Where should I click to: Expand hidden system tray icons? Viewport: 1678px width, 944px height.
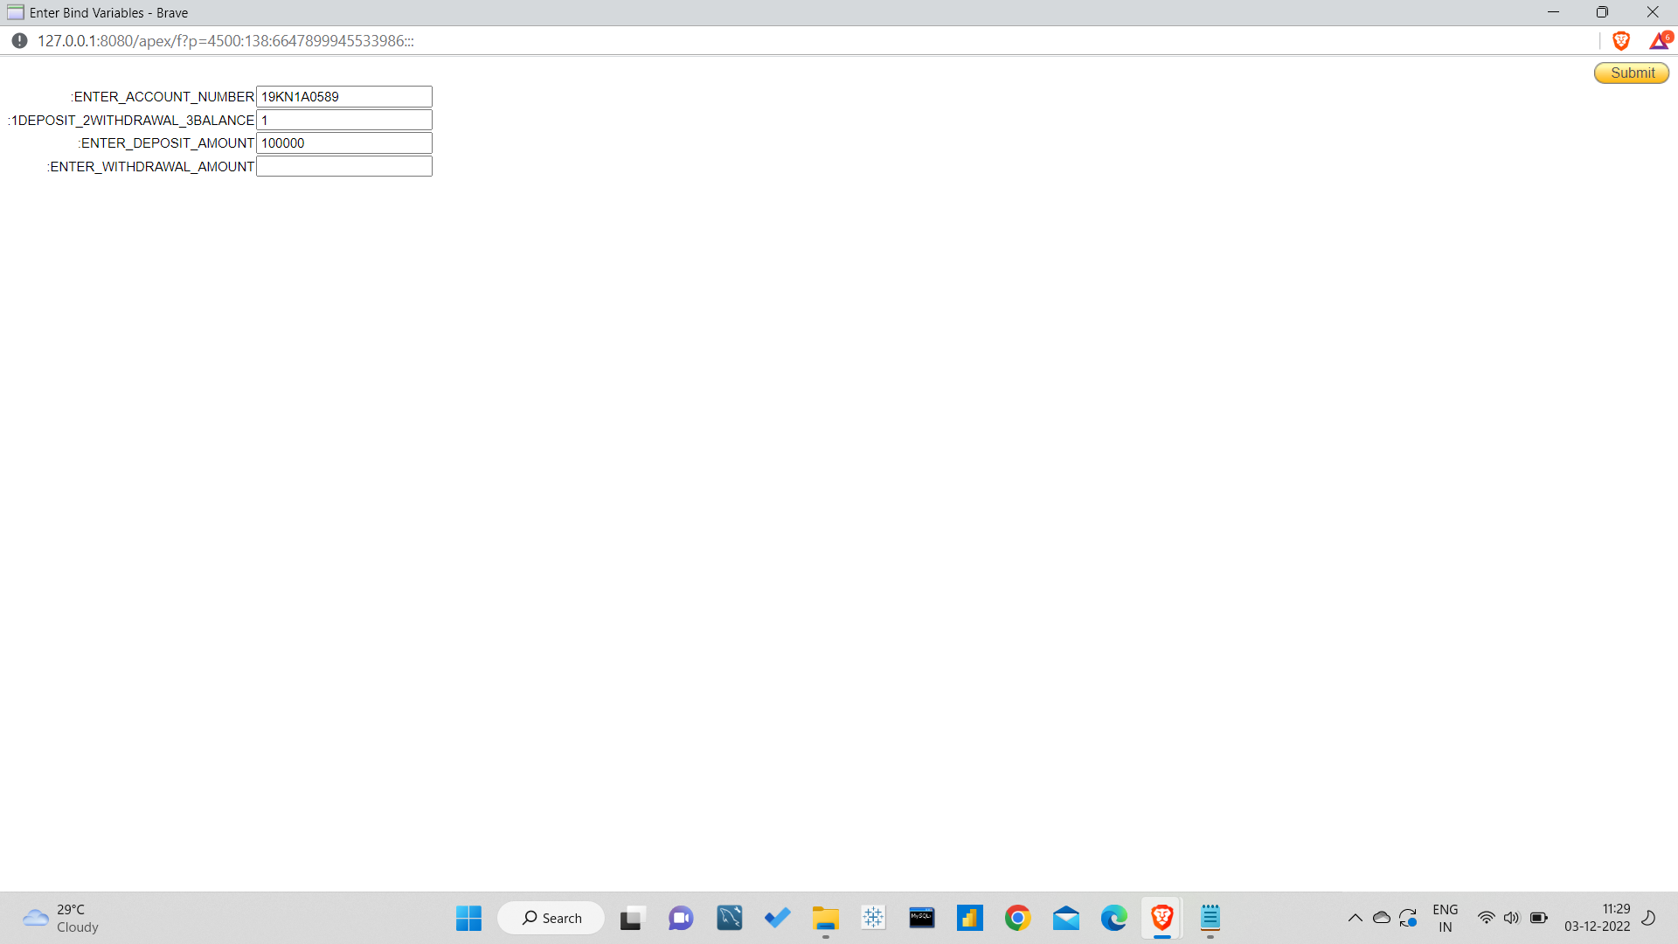click(x=1356, y=918)
